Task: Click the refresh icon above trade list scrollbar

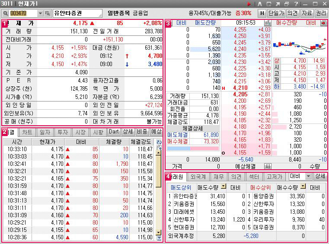Action: coord(159,142)
